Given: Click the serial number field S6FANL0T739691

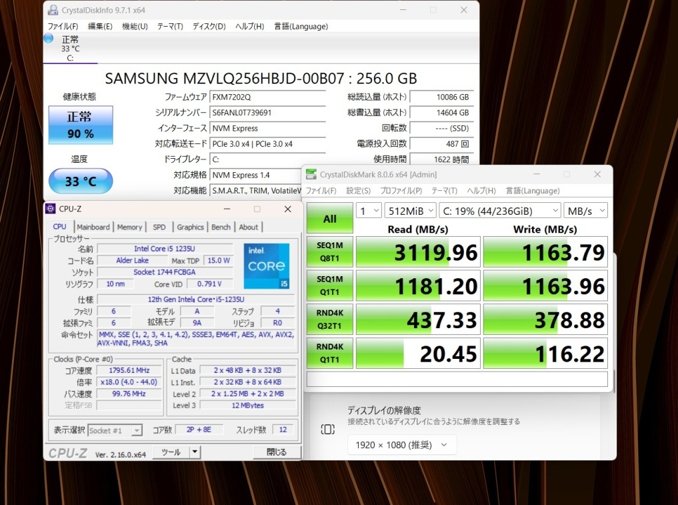Looking at the screenshot, I should (267, 113).
